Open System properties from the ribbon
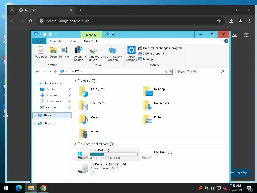257x193 pixels. tap(152, 54)
